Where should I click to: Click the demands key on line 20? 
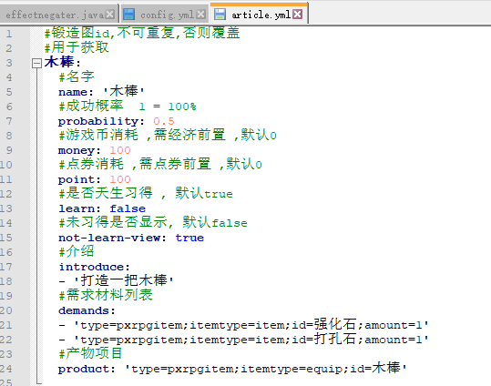[84, 310]
